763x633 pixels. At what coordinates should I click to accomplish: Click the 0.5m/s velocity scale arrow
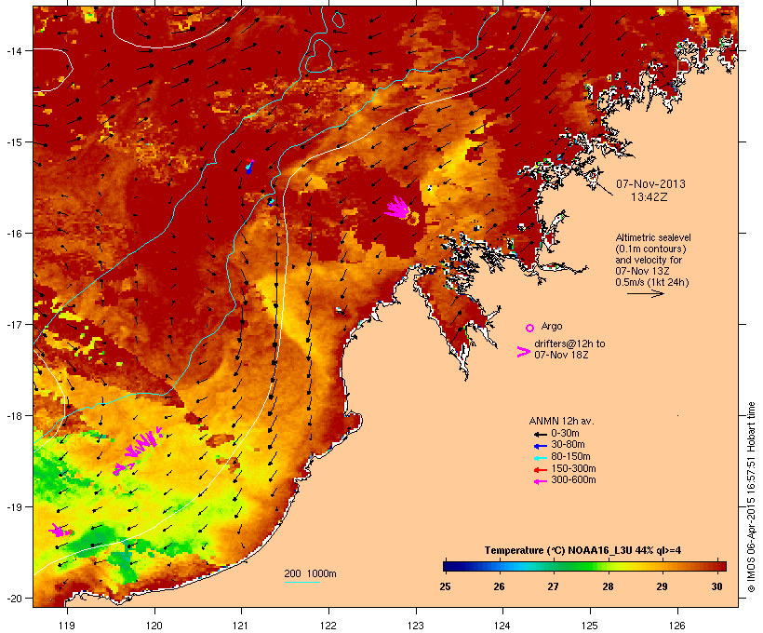click(646, 293)
